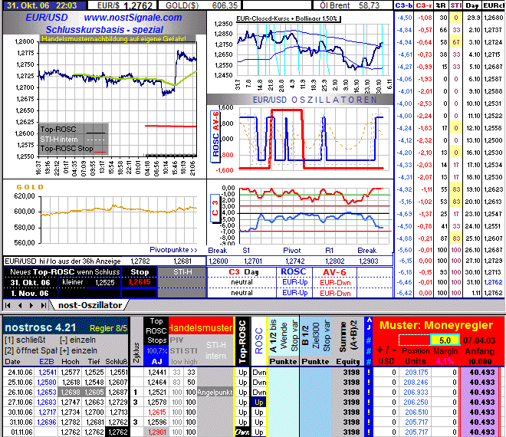
Task: Click the Top-ROSC legend entry
Action: (x=73, y=130)
